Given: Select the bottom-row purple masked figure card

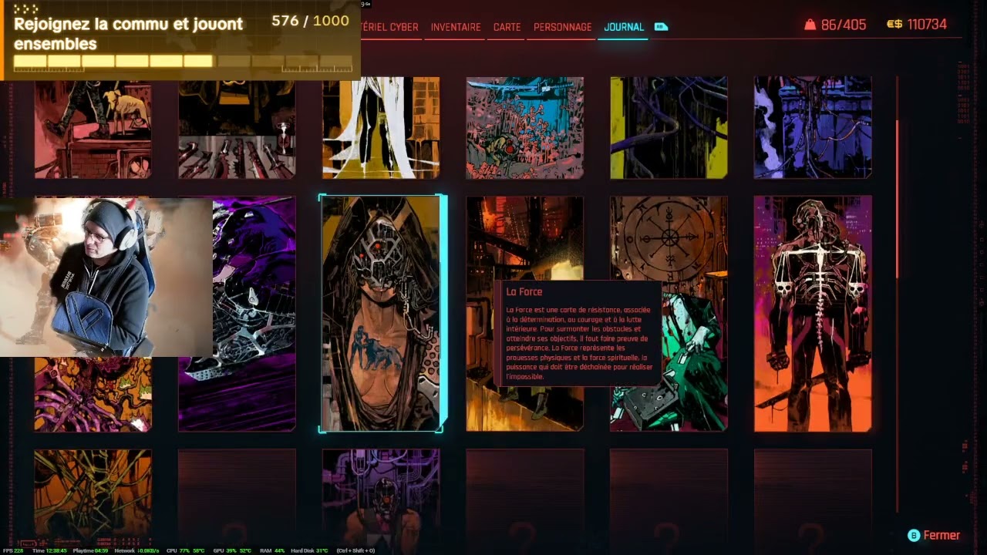Looking at the screenshot, I should (x=381, y=497).
